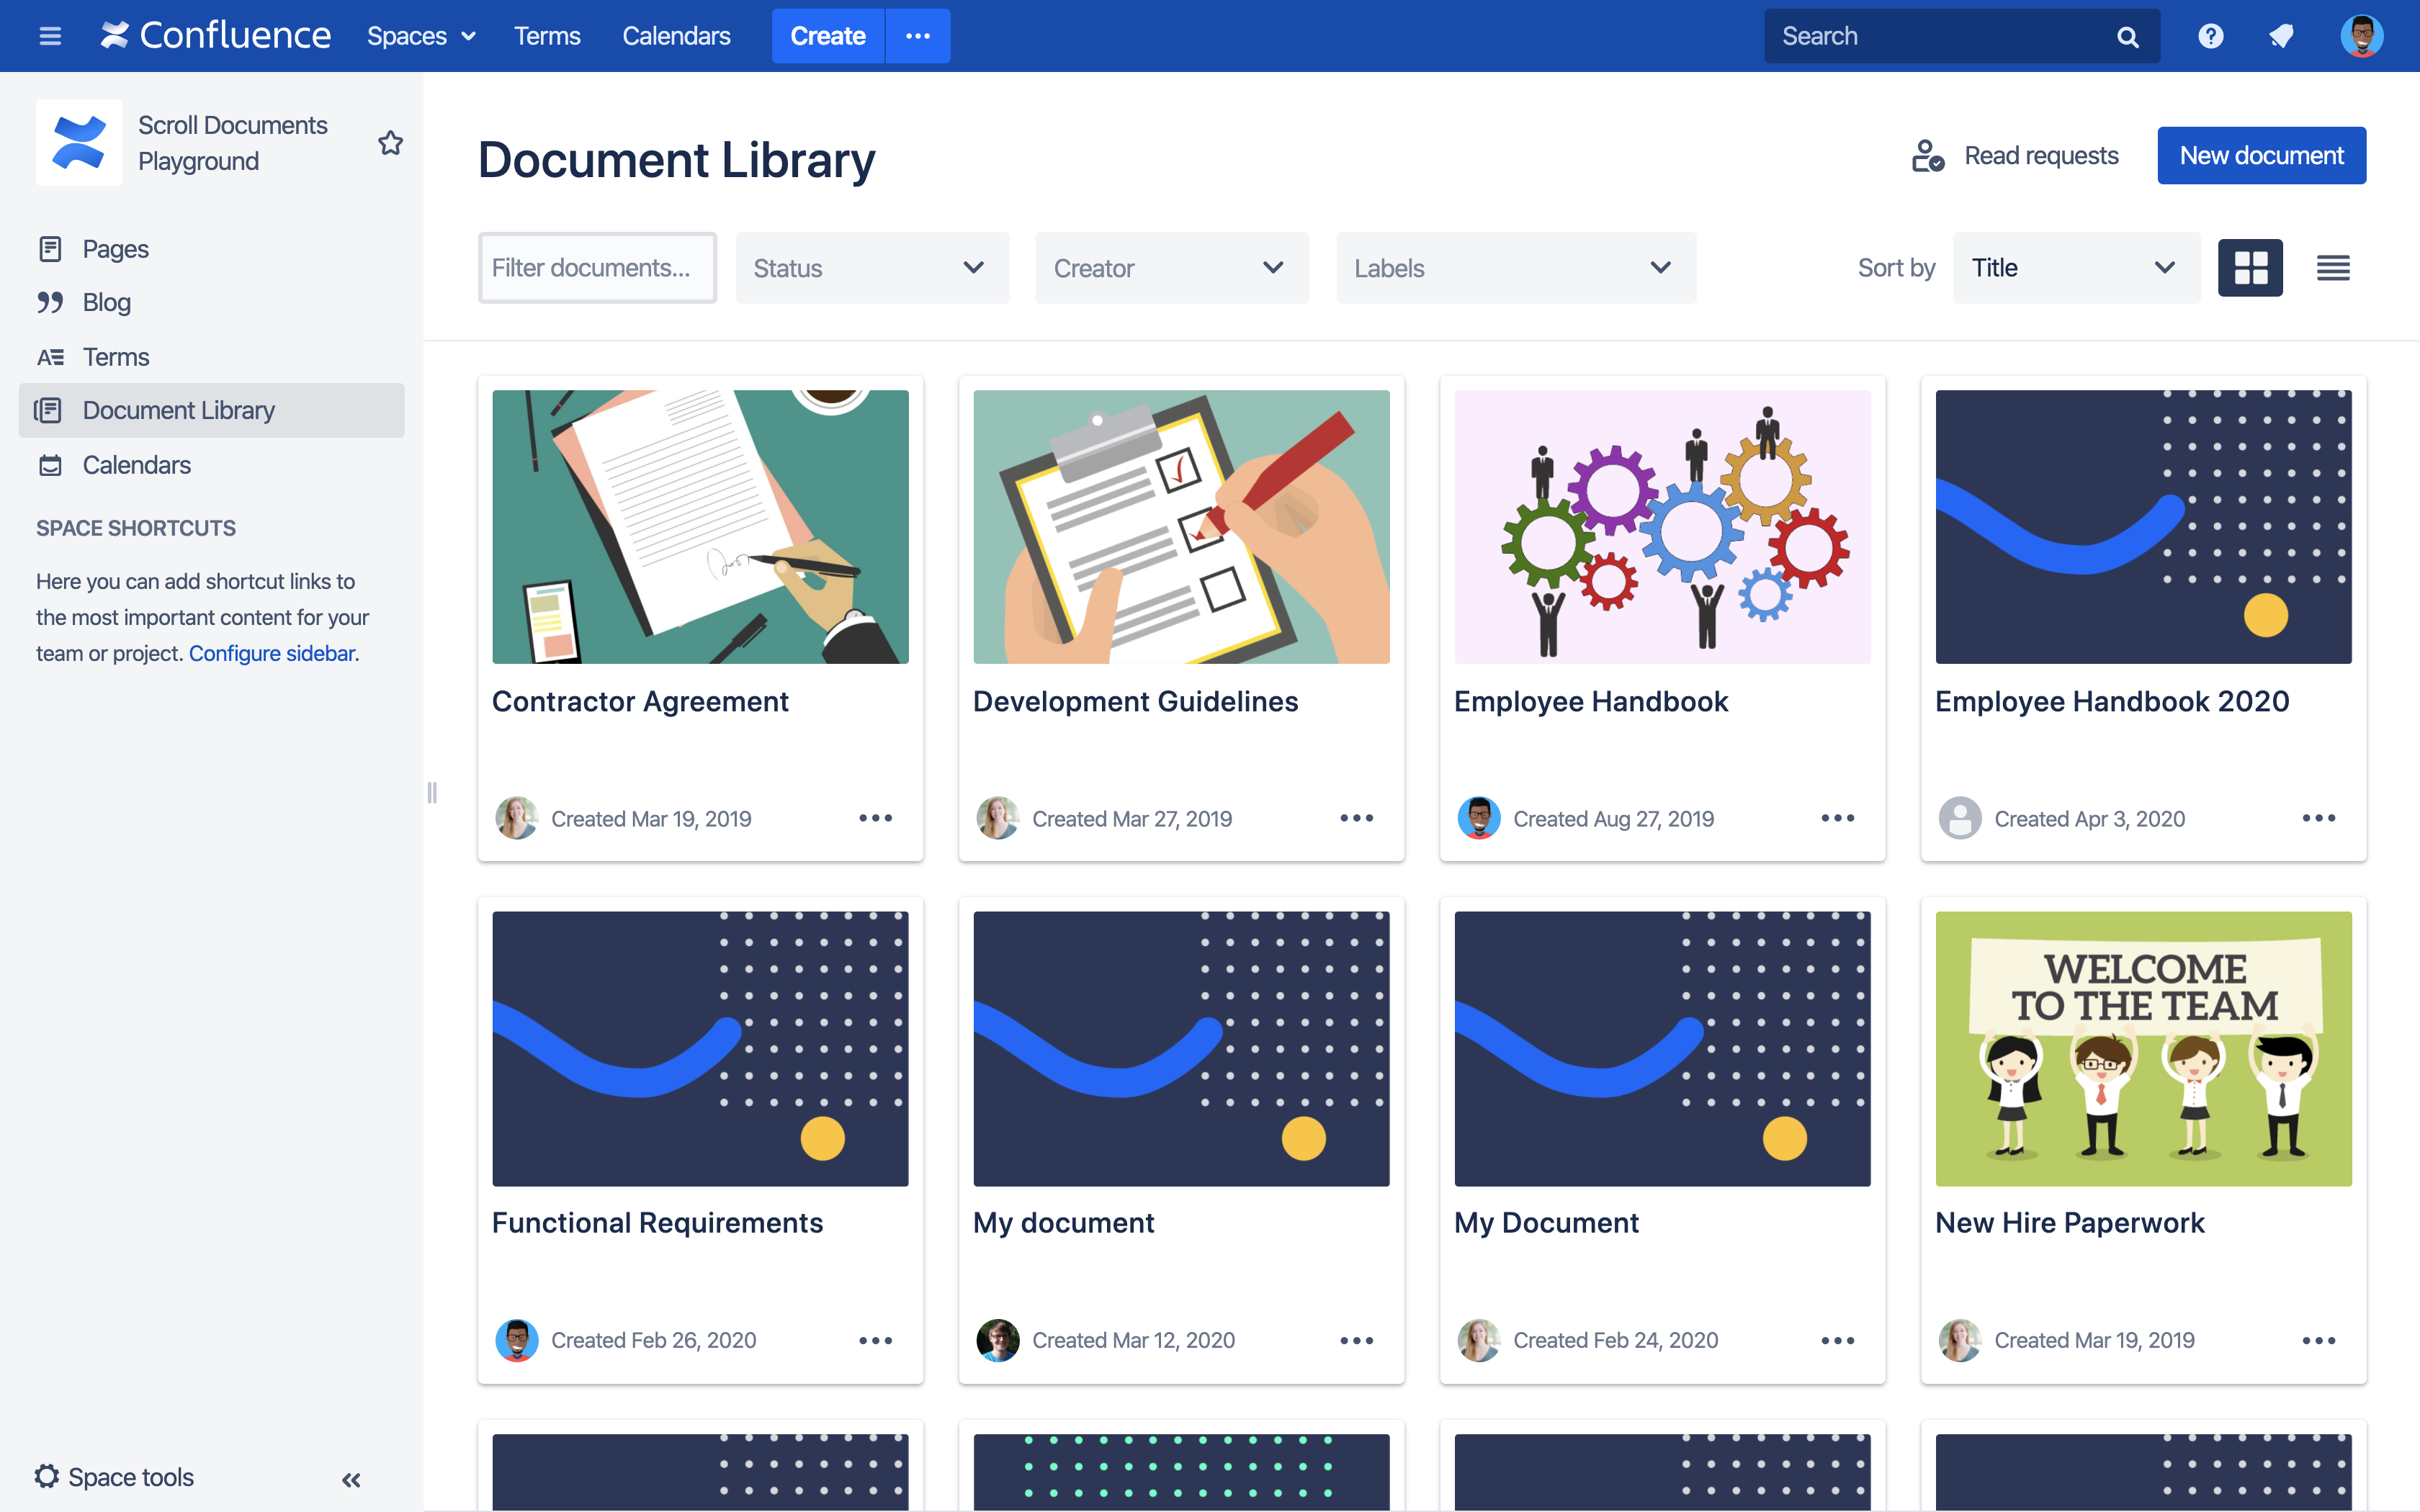Viewport: 2420px width, 1512px height.
Task: Go to Blog in sidebar
Action: coord(106,302)
